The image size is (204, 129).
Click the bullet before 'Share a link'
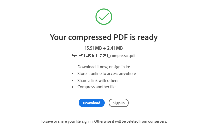73,81
